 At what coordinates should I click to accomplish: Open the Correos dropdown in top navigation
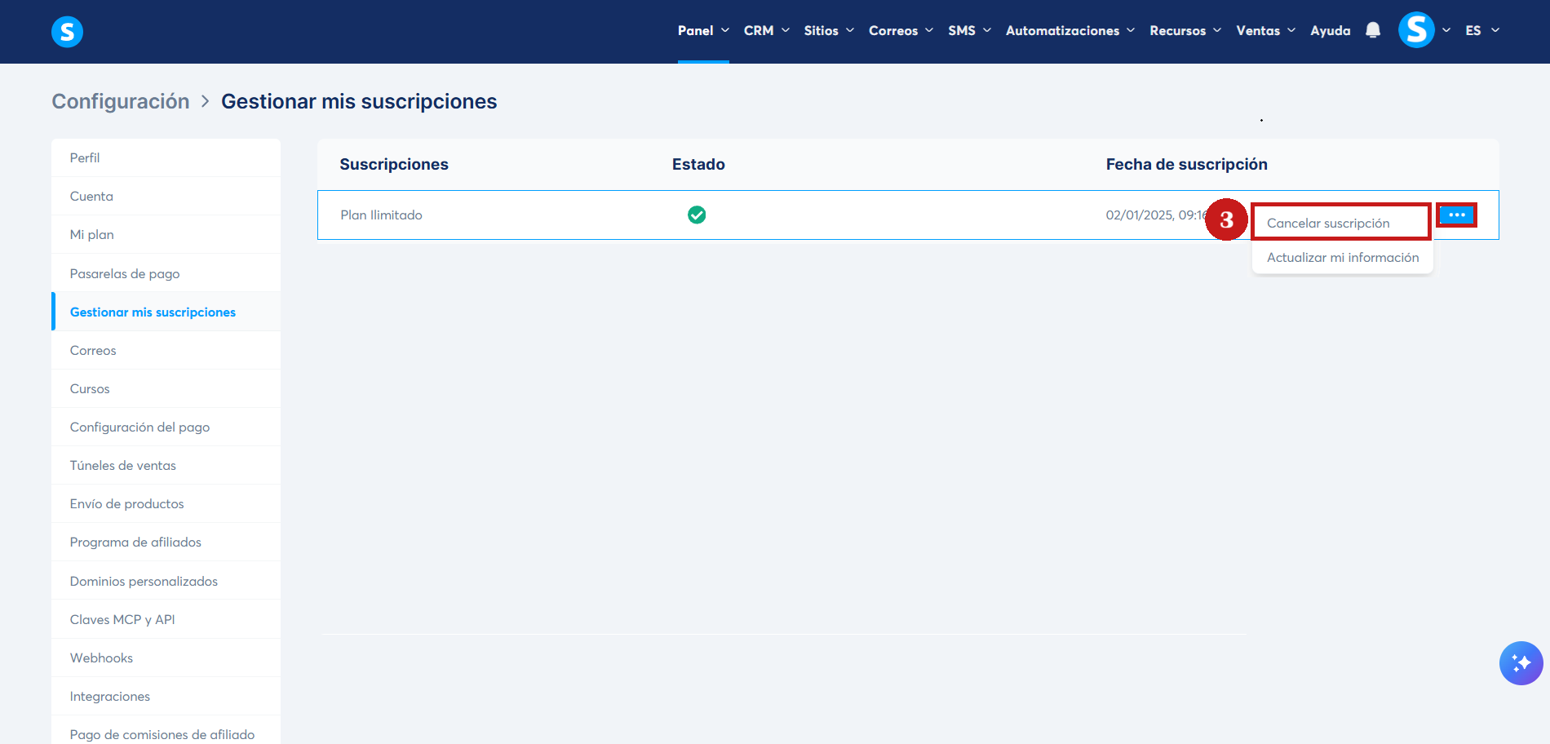pyautogui.click(x=901, y=31)
